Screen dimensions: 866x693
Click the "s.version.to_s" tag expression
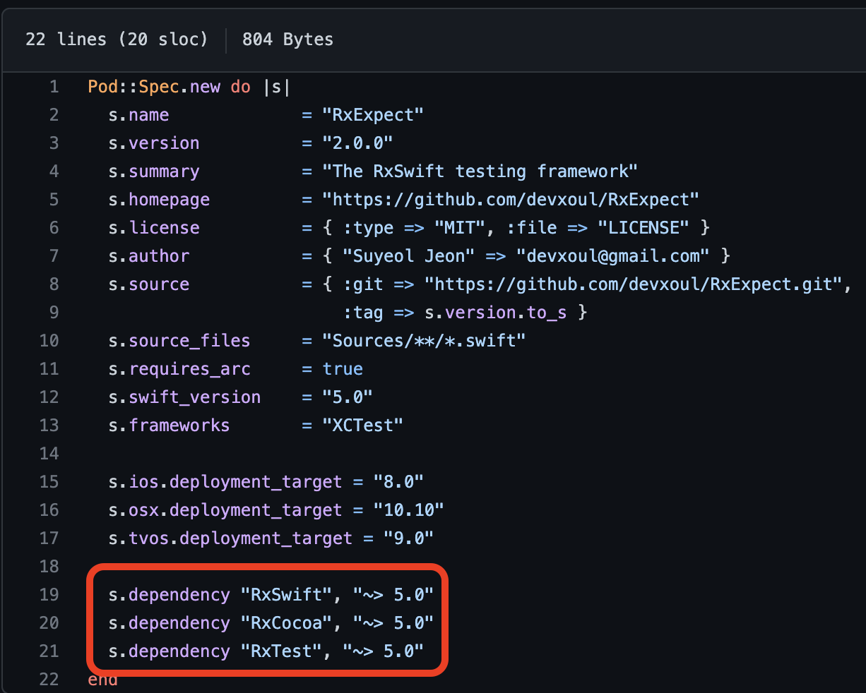pos(495,313)
